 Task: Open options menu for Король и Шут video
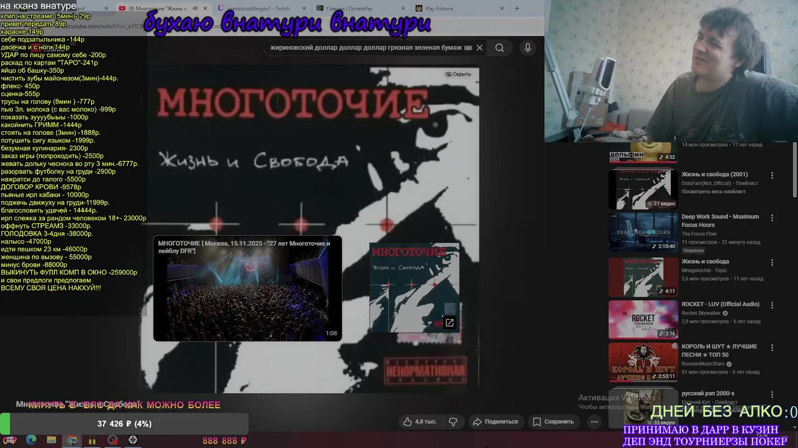[x=772, y=348]
